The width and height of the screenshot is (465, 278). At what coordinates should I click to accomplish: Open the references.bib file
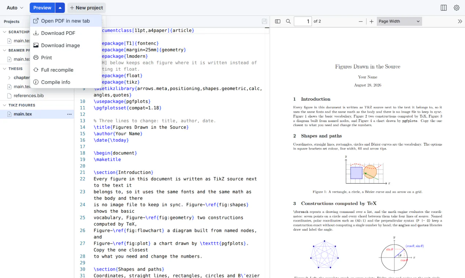pyautogui.click(x=29, y=96)
